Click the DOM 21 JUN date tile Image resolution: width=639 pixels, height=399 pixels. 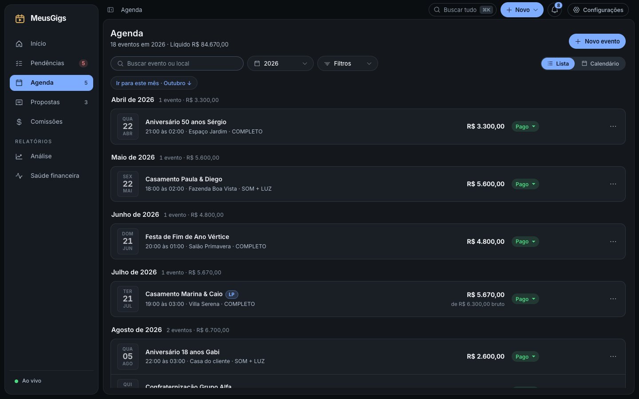pos(128,241)
